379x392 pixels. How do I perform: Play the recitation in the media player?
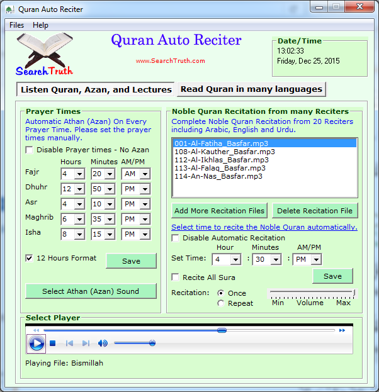click(37, 344)
